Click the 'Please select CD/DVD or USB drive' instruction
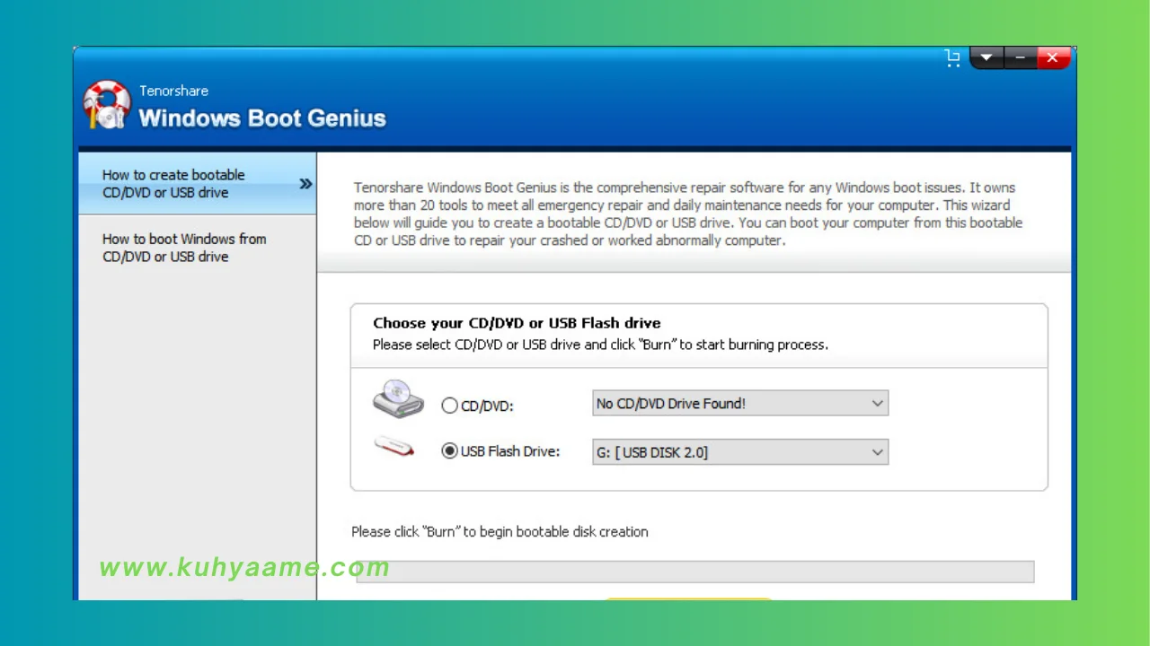The width and height of the screenshot is (1150, 646). point(600,345)
